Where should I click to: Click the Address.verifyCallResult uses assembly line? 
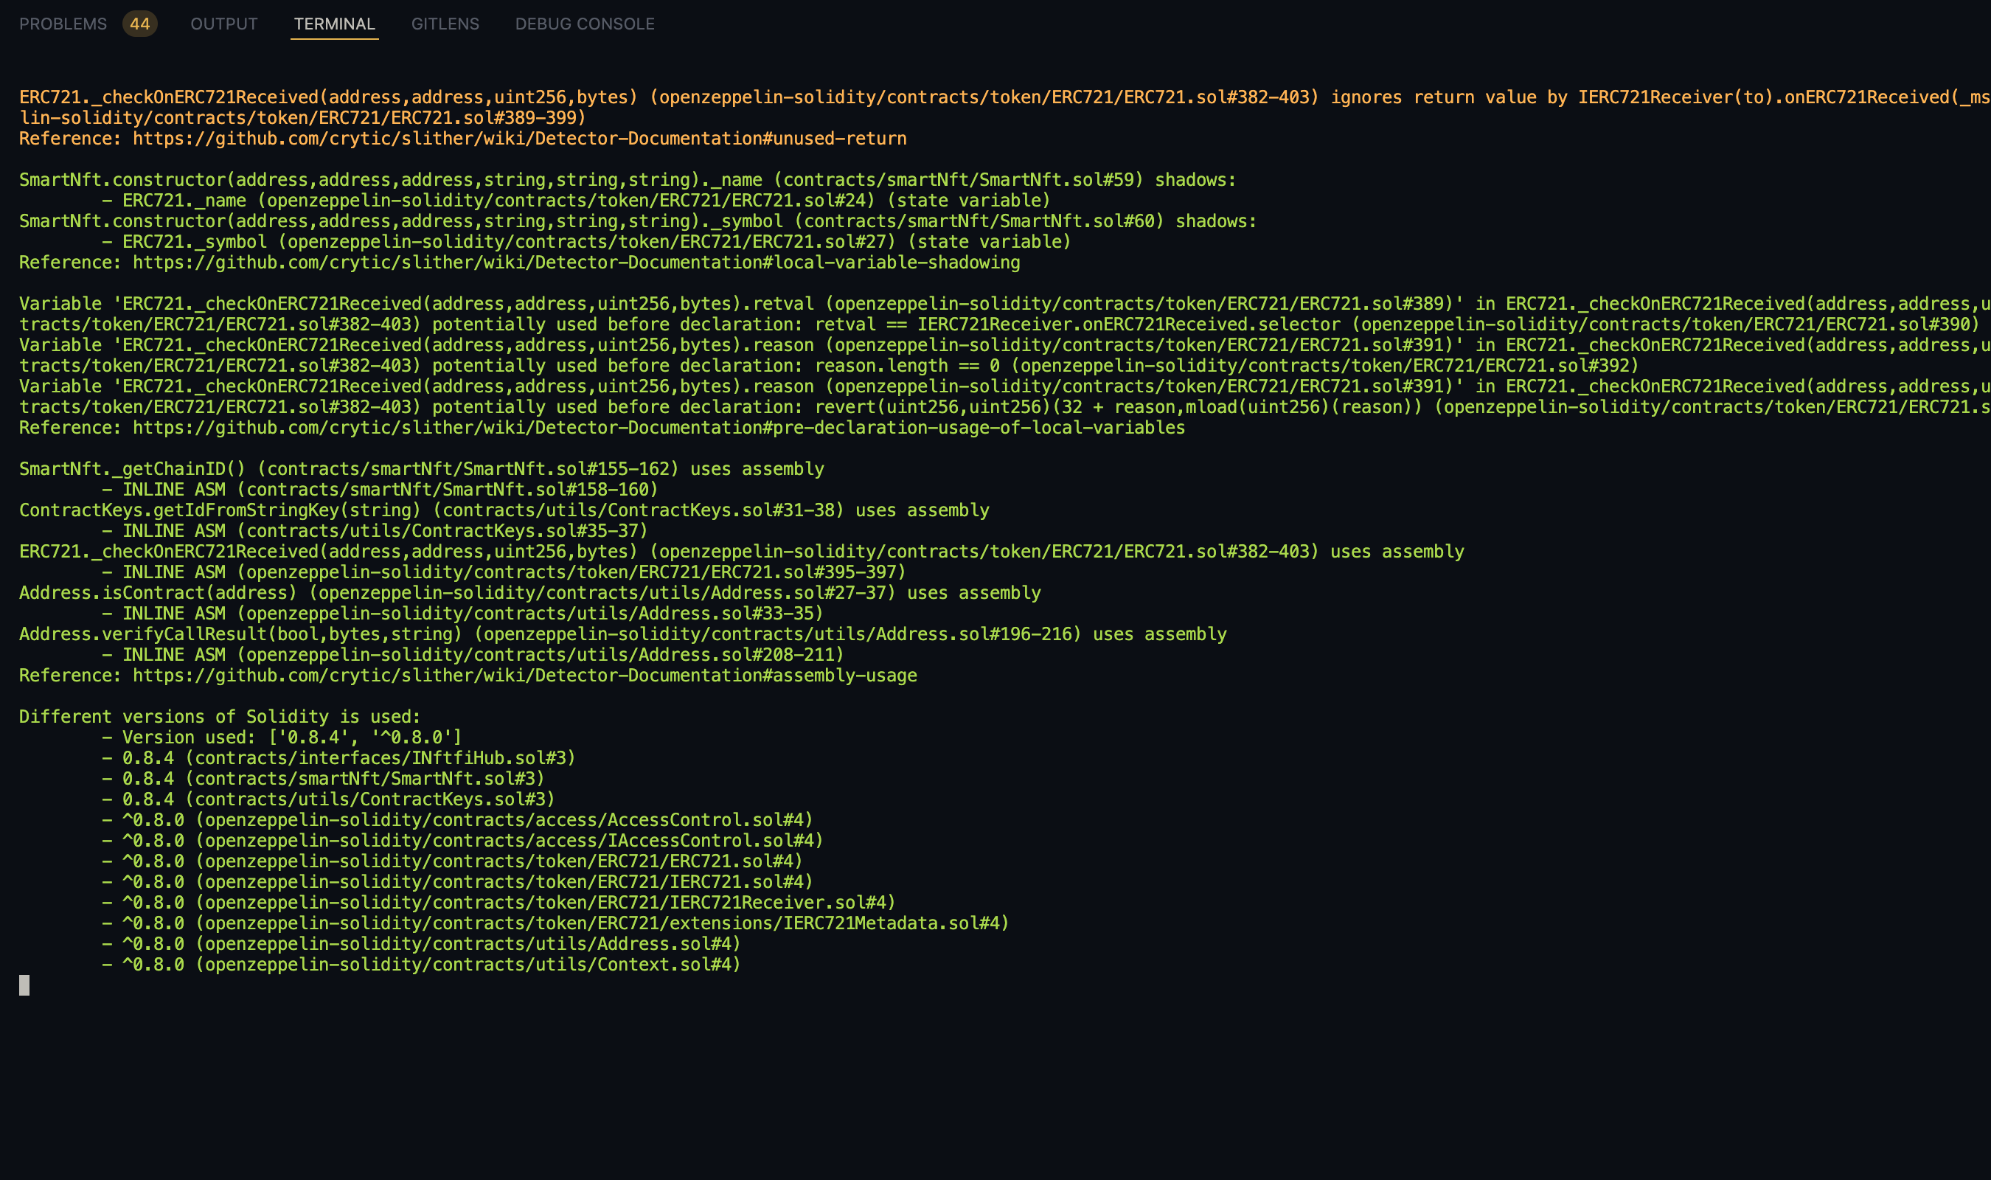[623, 634]
